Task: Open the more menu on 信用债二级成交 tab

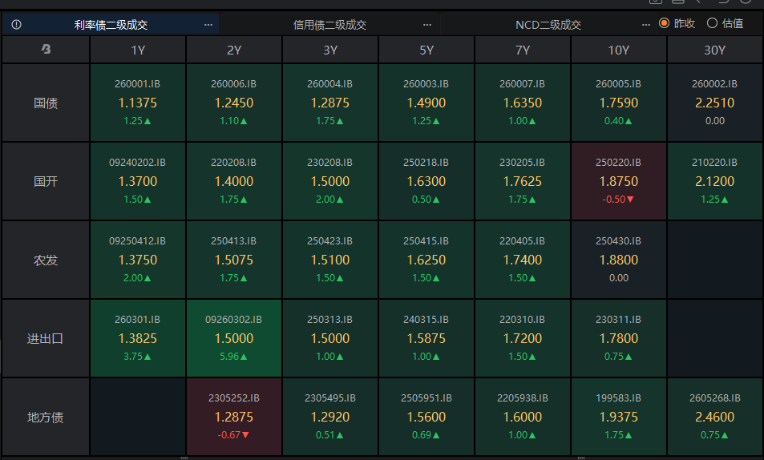Action: 427,24
